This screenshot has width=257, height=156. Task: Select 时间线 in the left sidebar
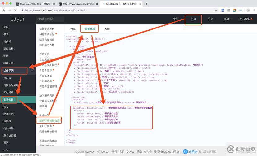(7, 41)
